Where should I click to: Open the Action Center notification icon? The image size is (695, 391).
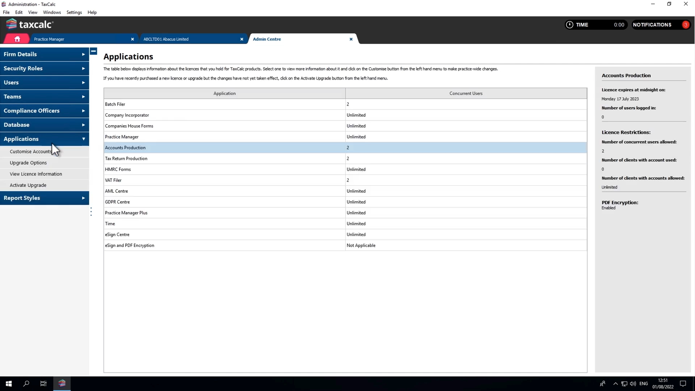pyautogui.click(x=683, y=384)
